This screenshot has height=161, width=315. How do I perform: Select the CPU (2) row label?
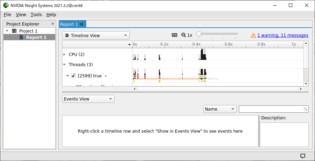point(77,54)
